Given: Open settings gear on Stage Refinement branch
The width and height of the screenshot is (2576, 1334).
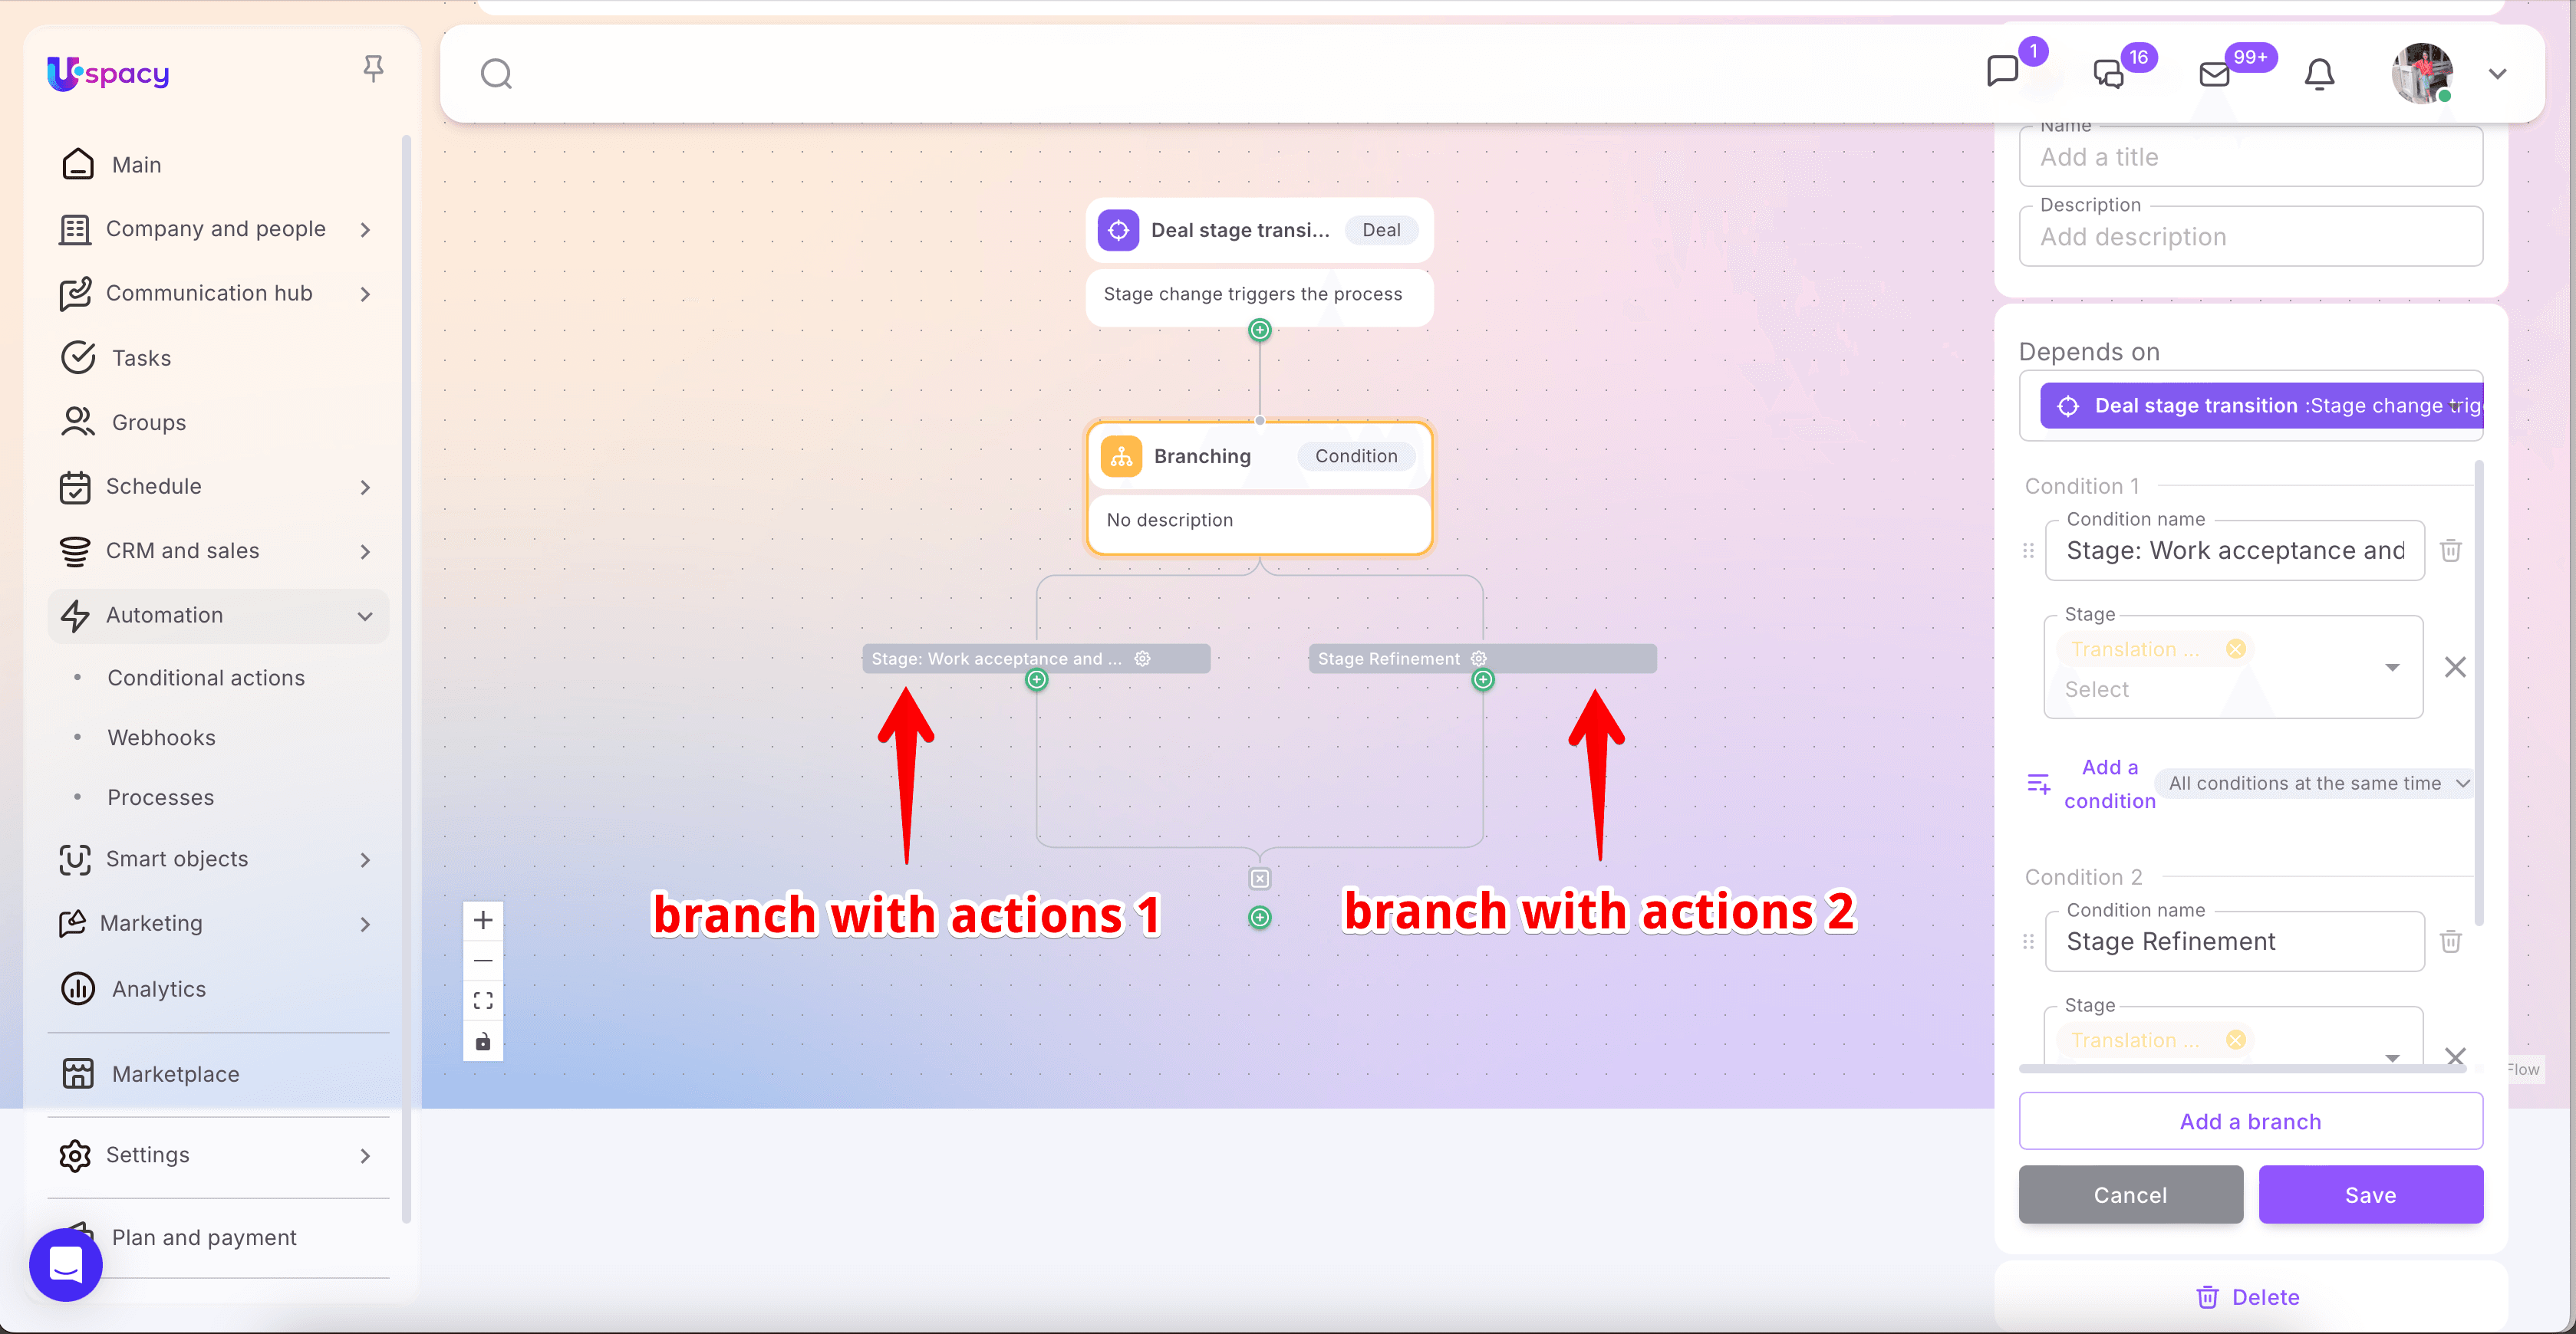Looking at the screenshot, I should coord(1479,659).
